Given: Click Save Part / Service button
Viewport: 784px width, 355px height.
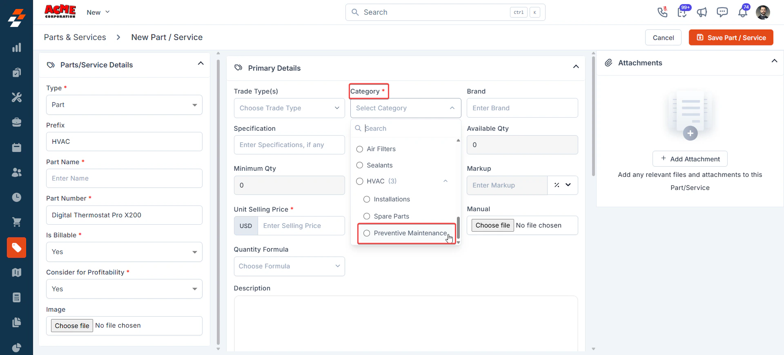Looking at the screenshot, I should pyautogui.click(x=731, y=38).
